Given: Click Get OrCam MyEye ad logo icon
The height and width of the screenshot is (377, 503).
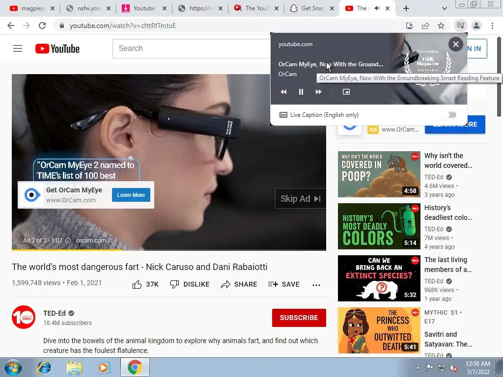Looking at the screenshot, I should tap(32, 194).
